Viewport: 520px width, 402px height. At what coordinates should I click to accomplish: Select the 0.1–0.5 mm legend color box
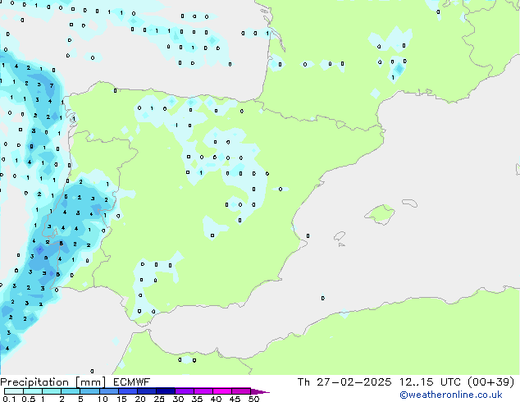(x=14, y=391)
